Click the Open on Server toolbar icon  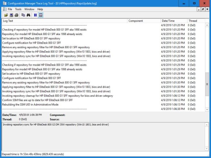tap(11, 15)
